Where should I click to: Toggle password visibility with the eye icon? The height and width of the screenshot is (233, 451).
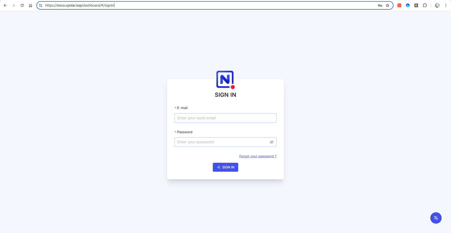point(272,142)
